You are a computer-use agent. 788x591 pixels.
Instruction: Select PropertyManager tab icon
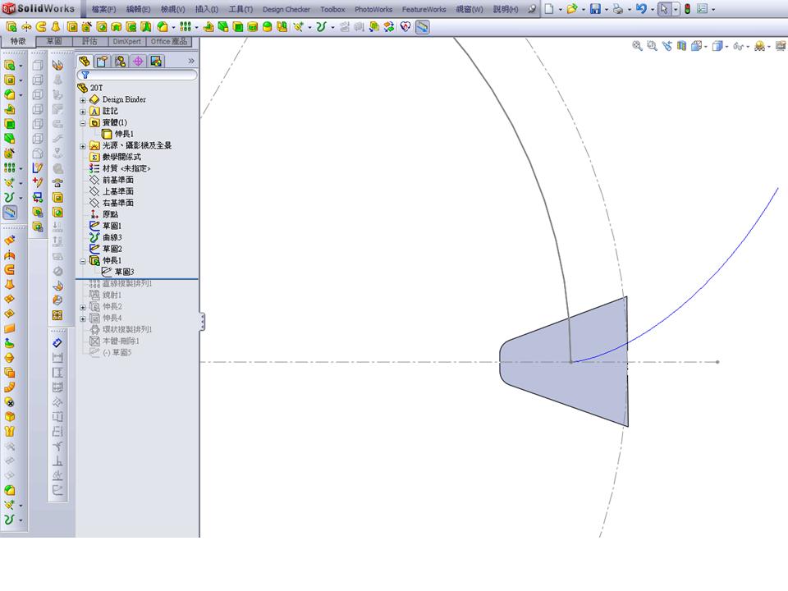pyautogui.click(x=102, y=62)
